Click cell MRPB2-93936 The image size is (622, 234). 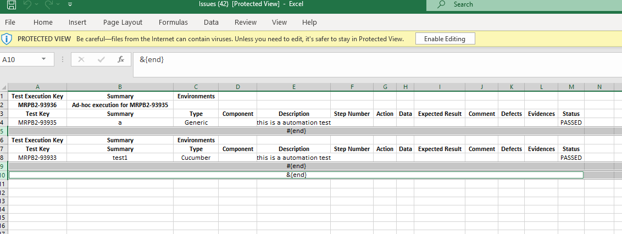[x=37, y=105]
